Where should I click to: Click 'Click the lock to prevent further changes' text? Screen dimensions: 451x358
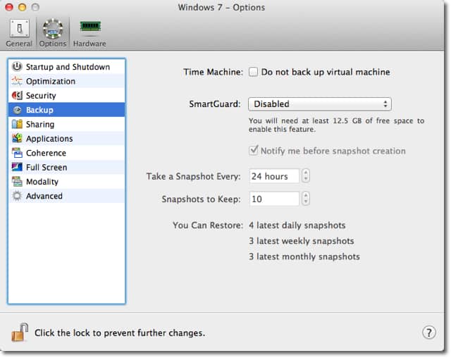click(x=120, y=333)
